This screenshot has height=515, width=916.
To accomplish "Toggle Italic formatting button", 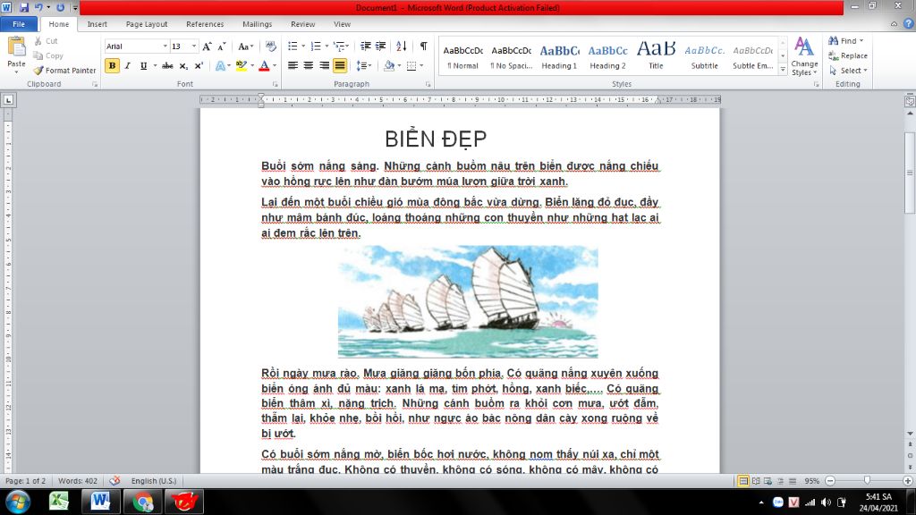I will tap(127, 65).
